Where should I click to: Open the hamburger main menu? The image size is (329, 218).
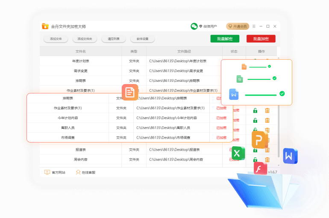tap(254, 26)
